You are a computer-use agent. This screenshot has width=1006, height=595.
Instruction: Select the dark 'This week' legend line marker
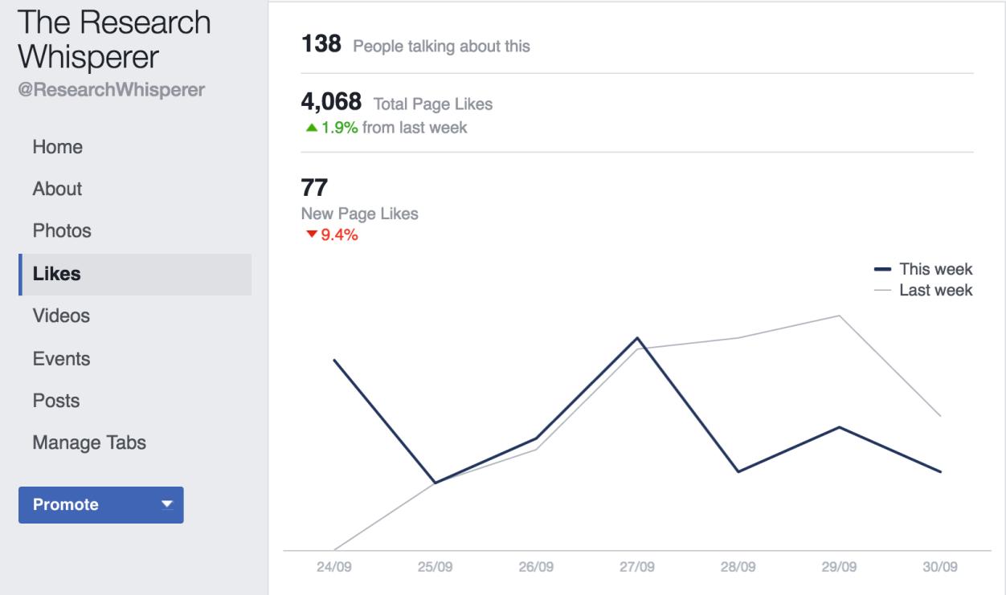coord(881,269)
